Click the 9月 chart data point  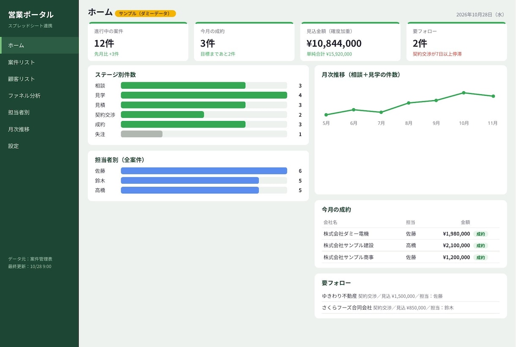pos(436,100)
